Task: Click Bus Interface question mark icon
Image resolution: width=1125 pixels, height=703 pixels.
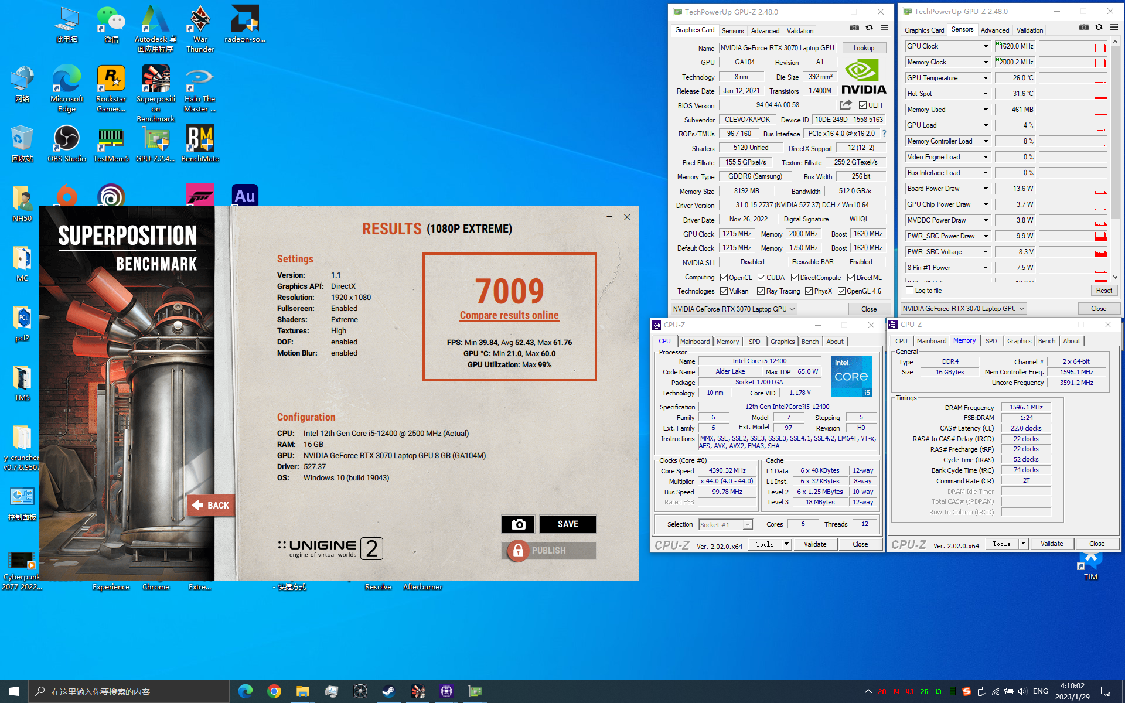Action: click(x=884, y=134)
